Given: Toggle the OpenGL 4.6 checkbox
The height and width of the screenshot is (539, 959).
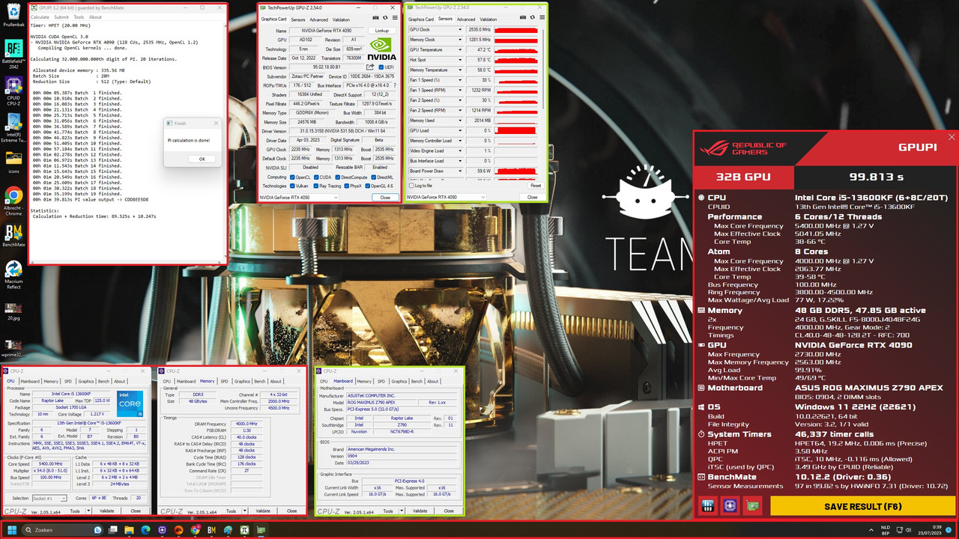Looking at the screenshot, I should (368, 186).
